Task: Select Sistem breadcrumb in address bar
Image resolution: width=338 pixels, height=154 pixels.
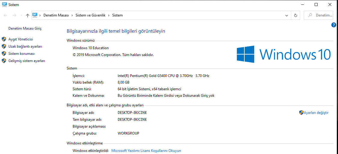Action: click(x=117, y=15)
